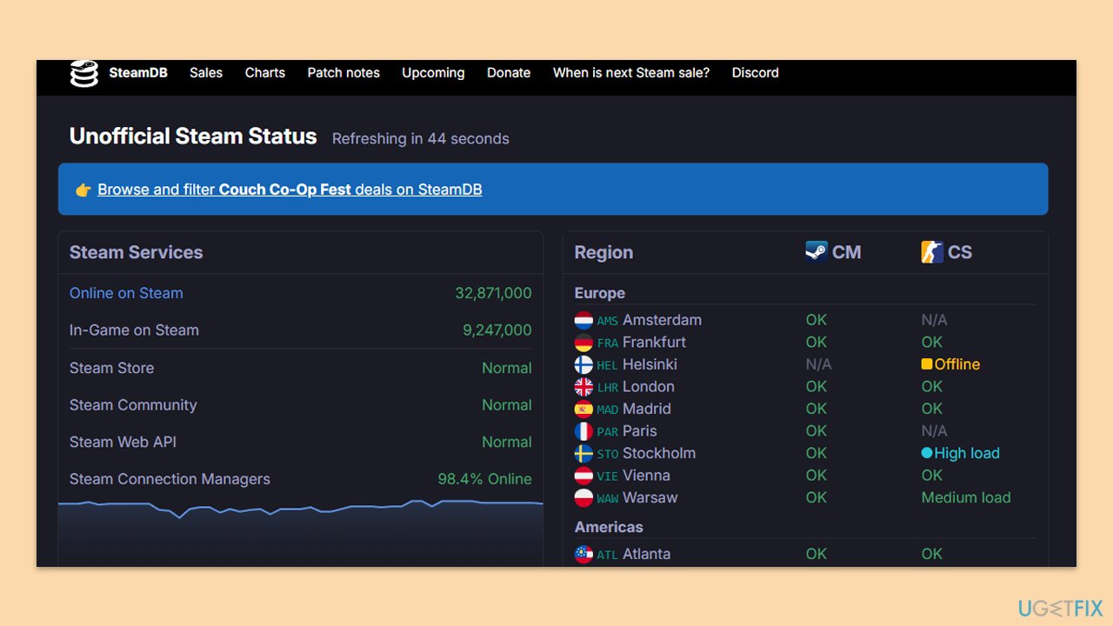Viewport: 1113px width, 626px height.
Task: Click the Steam Connection Managers online graph
Action: click(x=301, y=532)
